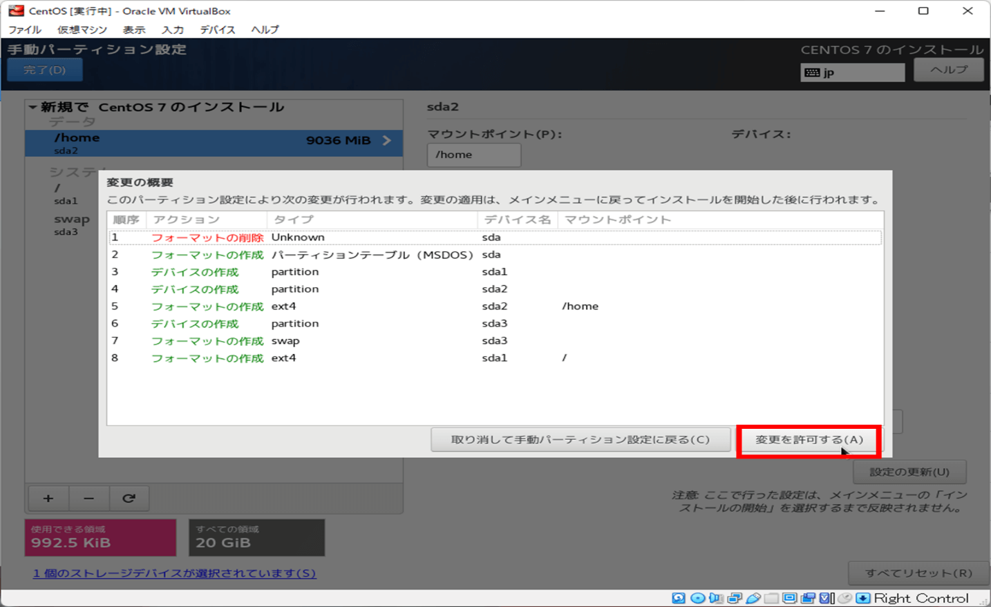Click the 使用できる領域 992.5 KiB box
The width and height of the screenshot is (991, 607).
coord(100,537)
